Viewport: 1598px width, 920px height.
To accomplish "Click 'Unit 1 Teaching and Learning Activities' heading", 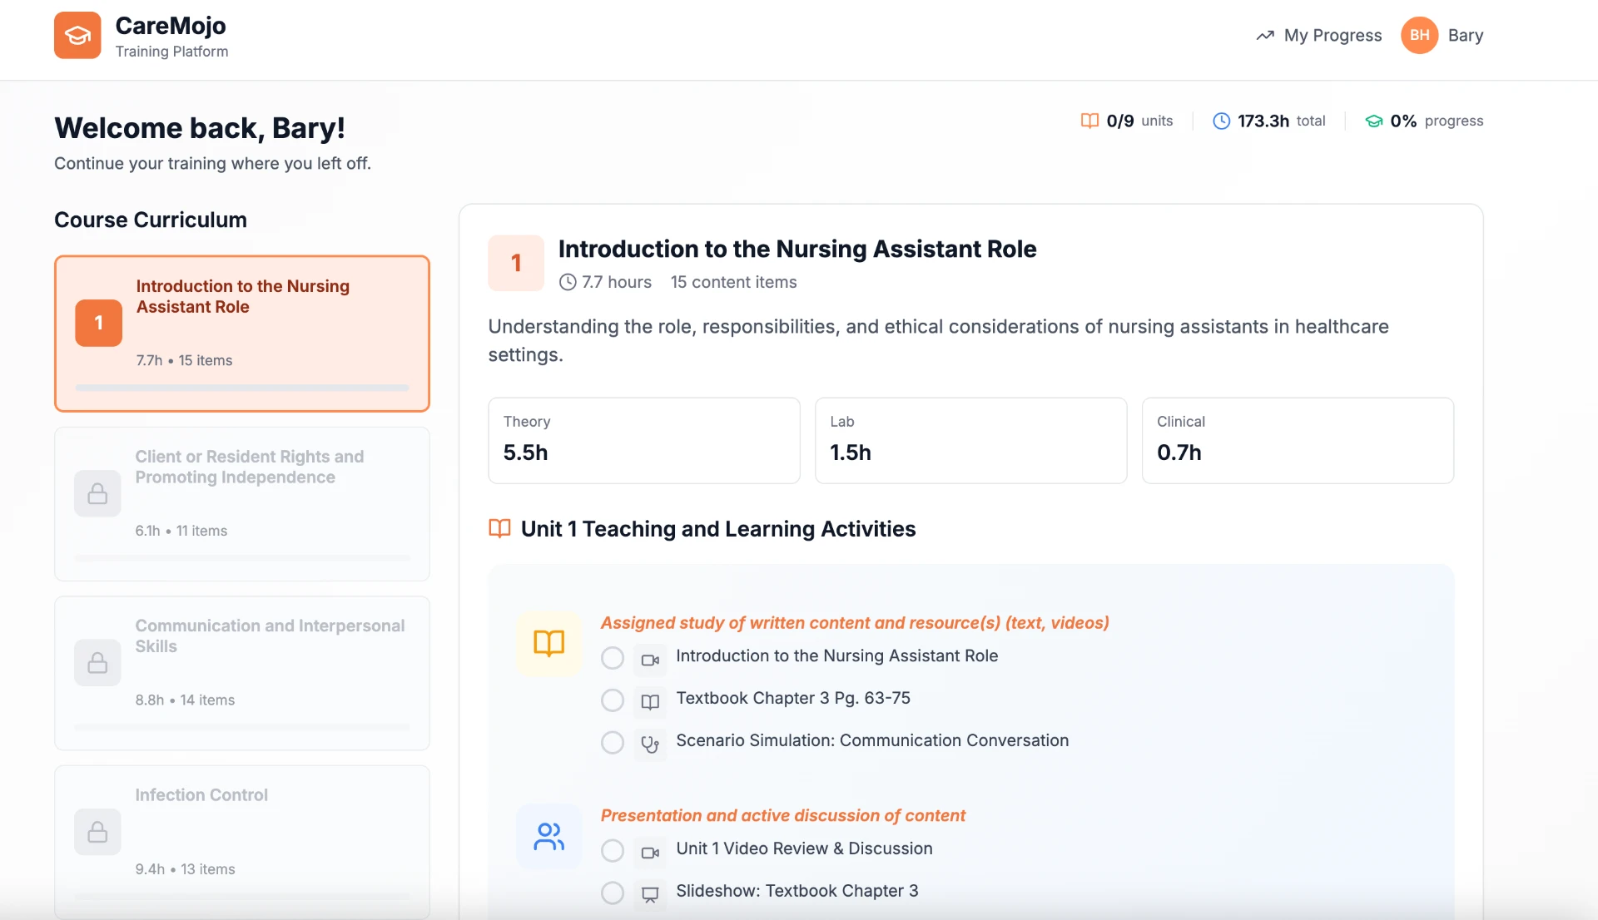I will (718, 529).
